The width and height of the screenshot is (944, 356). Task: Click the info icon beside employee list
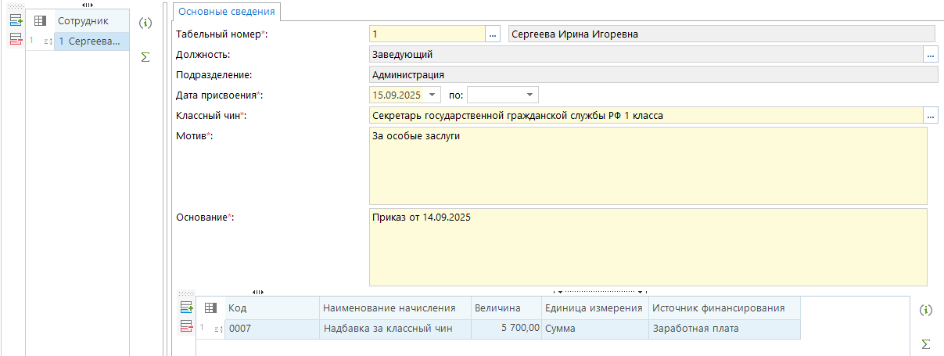point(145,23)
